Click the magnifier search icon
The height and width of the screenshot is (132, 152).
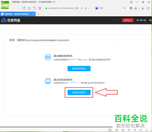(x=125, y=8)
